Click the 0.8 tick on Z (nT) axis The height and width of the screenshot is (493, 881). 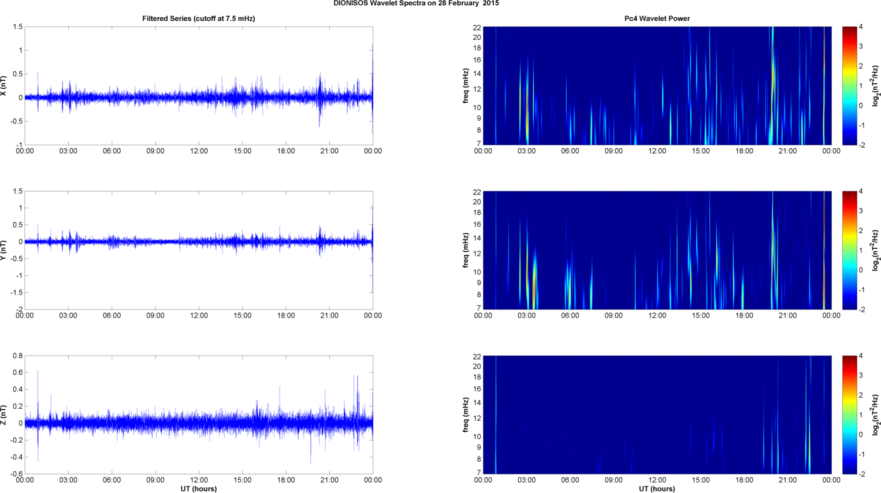tap(17, 356)
